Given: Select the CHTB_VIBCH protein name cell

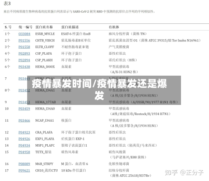Looking at the screenshot, I should click(x=45, y=41).
